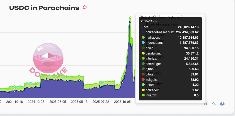Click the red zeitgeist swatch in tooltip
The image size is (235, 116).
(143, 80)
